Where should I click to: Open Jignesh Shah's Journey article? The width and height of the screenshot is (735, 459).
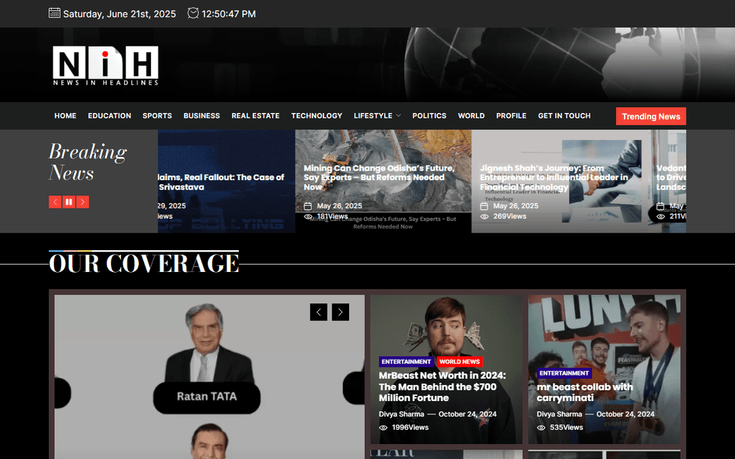(x=554, y=177)
